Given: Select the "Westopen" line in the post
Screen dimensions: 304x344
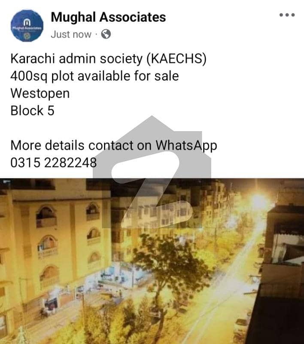Looking at the screenshot, I should (40, 94).
